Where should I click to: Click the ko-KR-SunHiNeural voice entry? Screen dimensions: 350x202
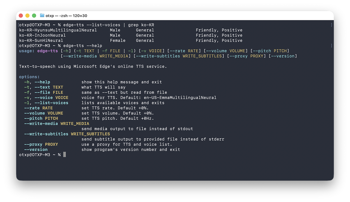point(41,40)
